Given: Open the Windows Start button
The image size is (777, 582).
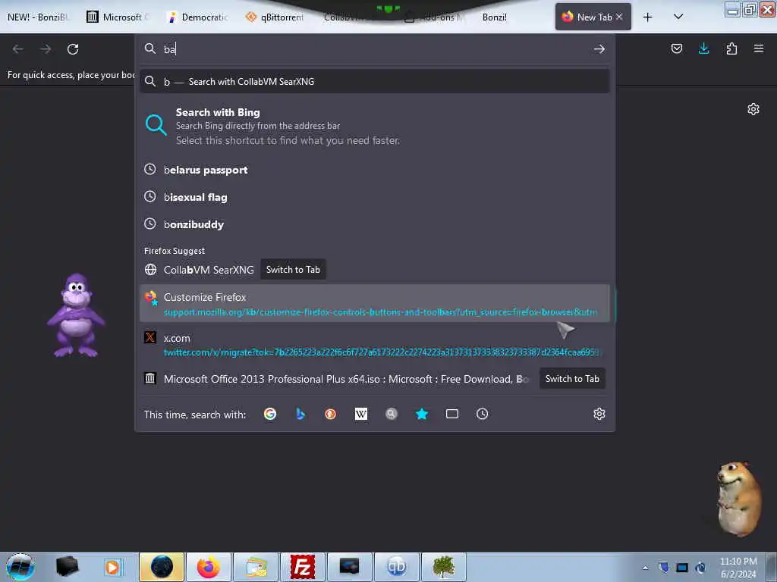Looking at the screenshot, I should coord(20,567).
